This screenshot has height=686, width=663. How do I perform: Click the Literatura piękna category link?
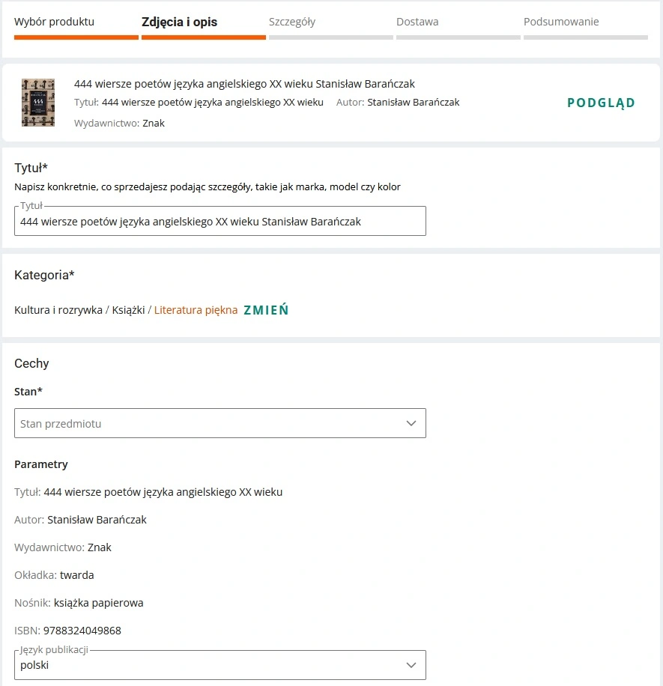196,310
